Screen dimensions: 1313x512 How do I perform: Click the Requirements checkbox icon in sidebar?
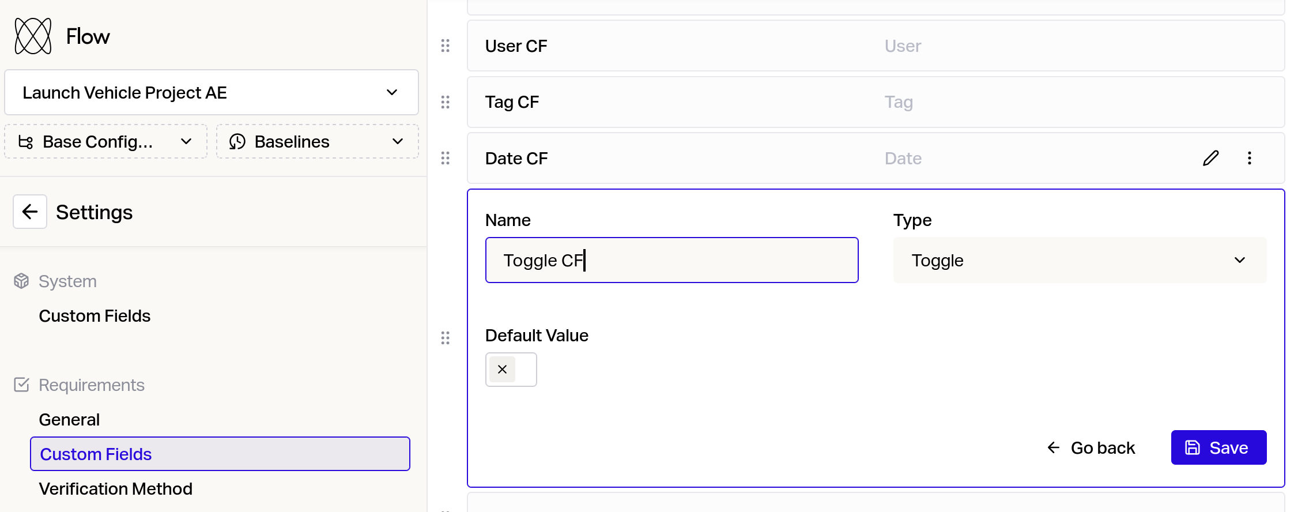(21, 385)
